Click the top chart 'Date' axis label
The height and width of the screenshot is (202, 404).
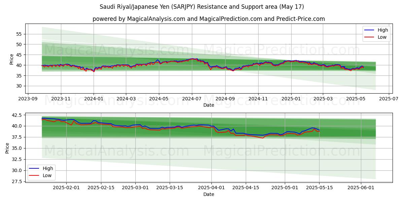pyautogui.click(x=209, y=105)
